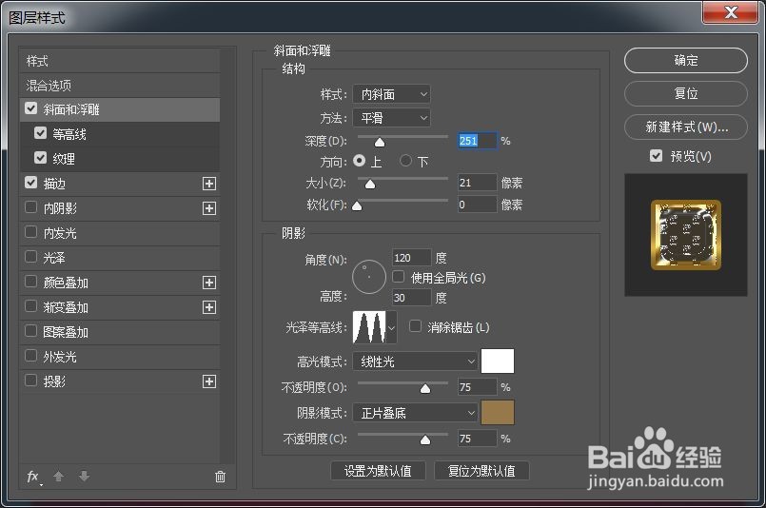Open the fx effects menu icon
Viewport: 766px width, 508px height.
coord(33,477)
